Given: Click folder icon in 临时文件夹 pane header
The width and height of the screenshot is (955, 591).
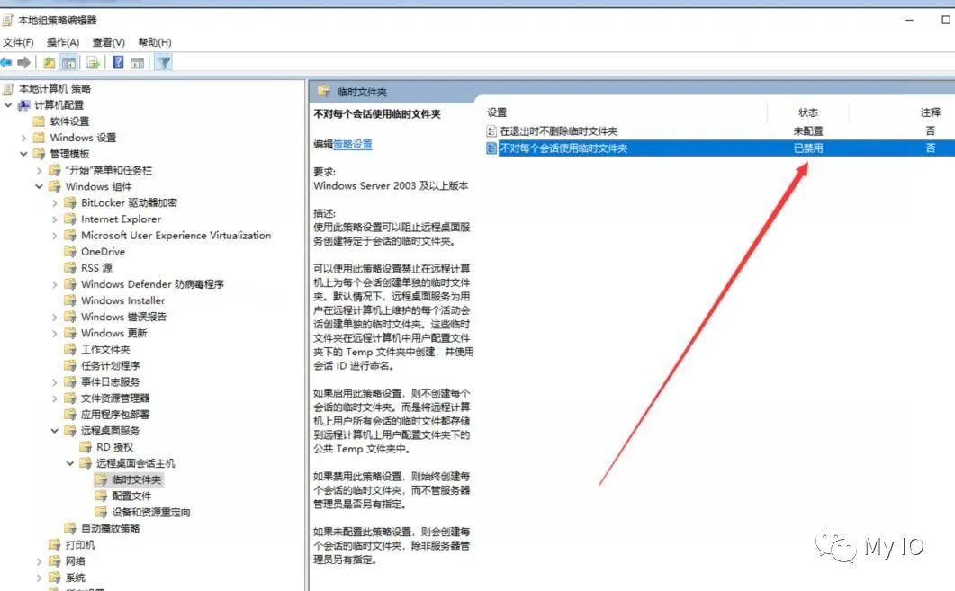Looking at the screenshot, I should pos(324,91).
